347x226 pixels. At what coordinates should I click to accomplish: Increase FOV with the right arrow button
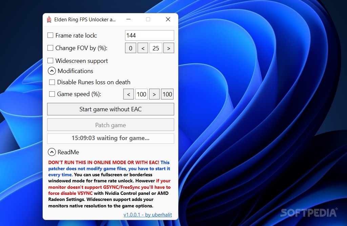[169, 48]
